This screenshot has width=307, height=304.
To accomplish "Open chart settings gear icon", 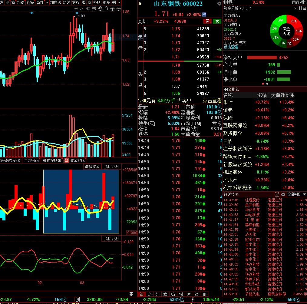I will click(76, 8).
